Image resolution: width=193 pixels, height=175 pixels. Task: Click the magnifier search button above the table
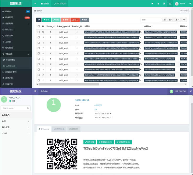[184, 20]
